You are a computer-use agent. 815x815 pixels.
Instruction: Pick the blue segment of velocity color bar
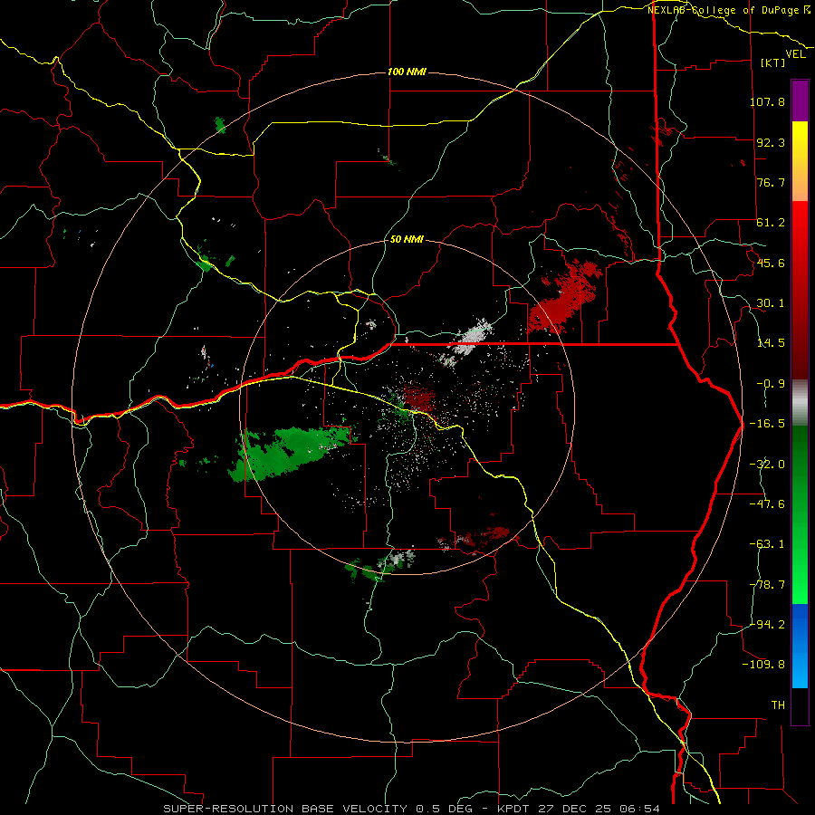coord(800,646)
